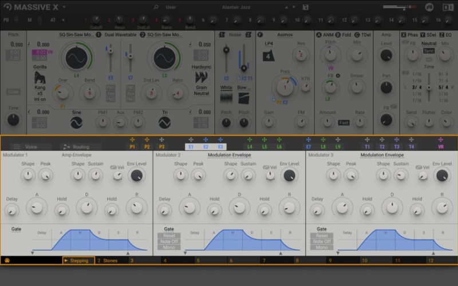
Task: Click Note Off button in Modulator 2
Action: tap(169, 241)
